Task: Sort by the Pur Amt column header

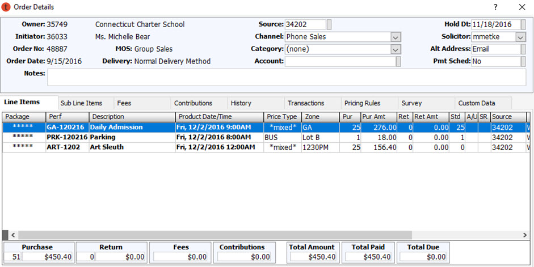Action: [x=379, y=117]
